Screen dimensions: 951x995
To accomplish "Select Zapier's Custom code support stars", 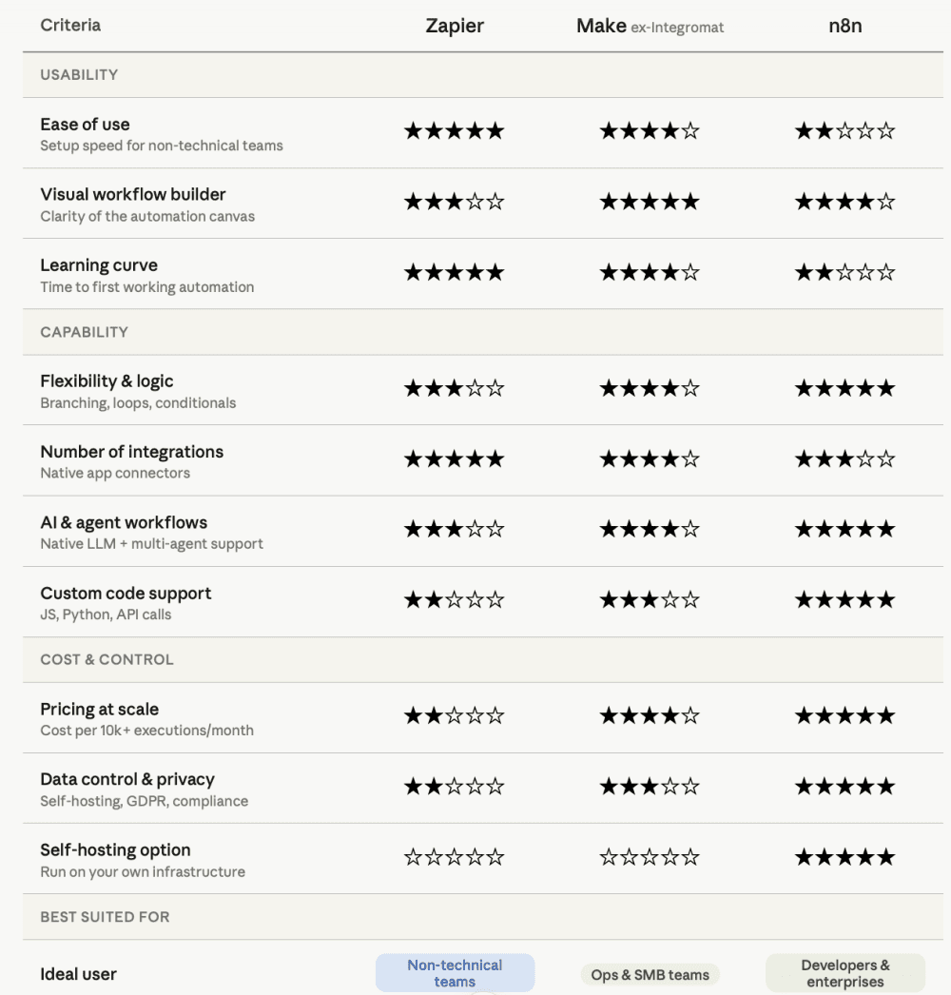I will 455,599.
